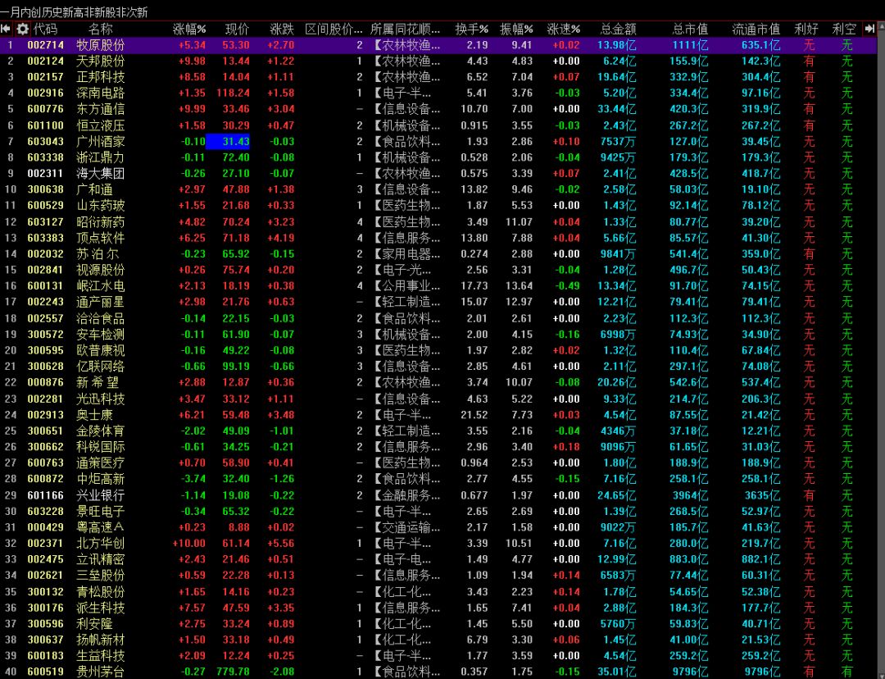Select 浙江鼎力 stock name
Screen dimensions: 885x679
coord(101,157)
